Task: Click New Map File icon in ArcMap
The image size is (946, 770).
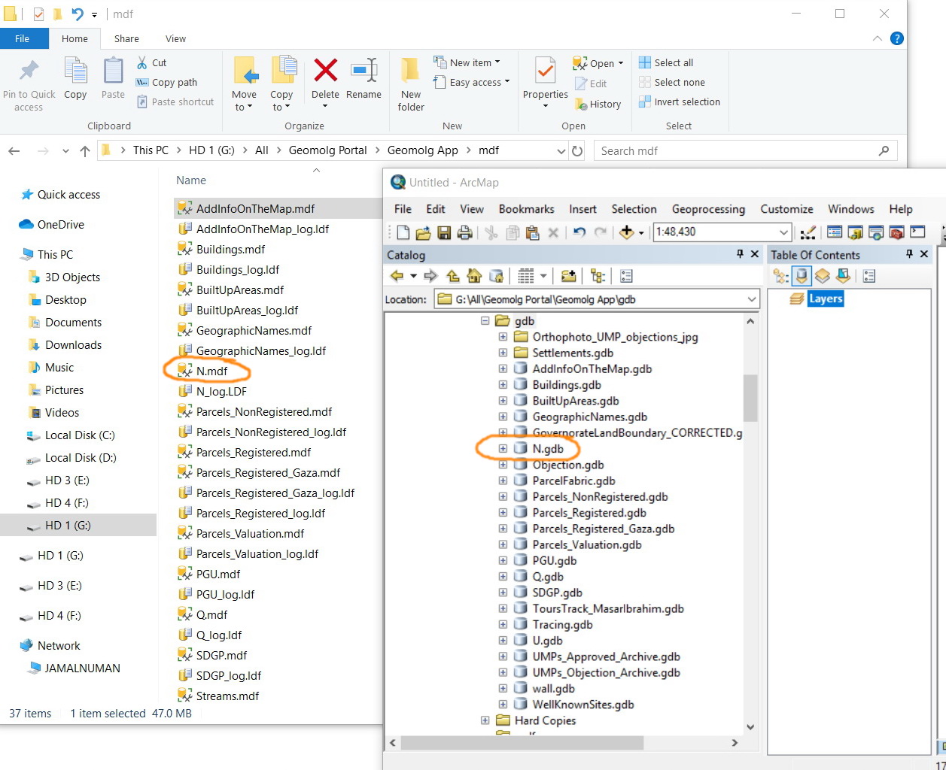Action: click(x=403, y=232)
